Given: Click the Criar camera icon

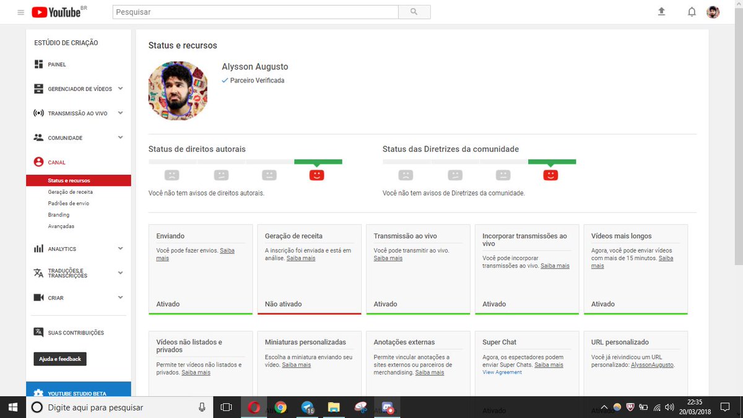Looking at the screenshot, I should pyautogui.click(x=38, y=298).
